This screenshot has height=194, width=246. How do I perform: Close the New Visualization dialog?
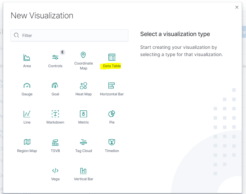237,7
